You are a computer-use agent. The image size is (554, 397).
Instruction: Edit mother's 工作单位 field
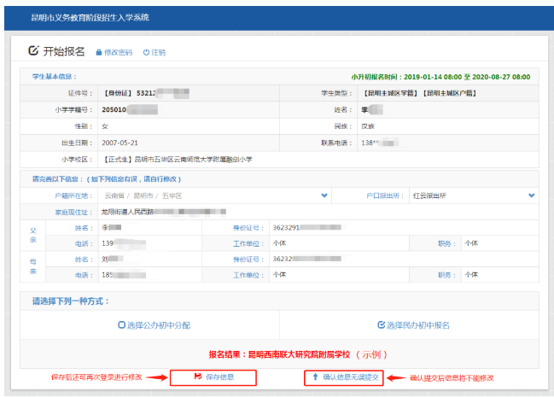(x=339, y=275)
